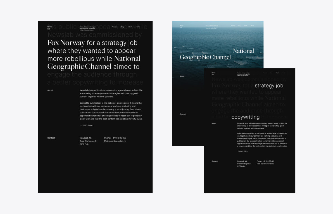Click Learn more link on the left page
The width and height of the screenshot is (333, 214).
tap(86, 125)
